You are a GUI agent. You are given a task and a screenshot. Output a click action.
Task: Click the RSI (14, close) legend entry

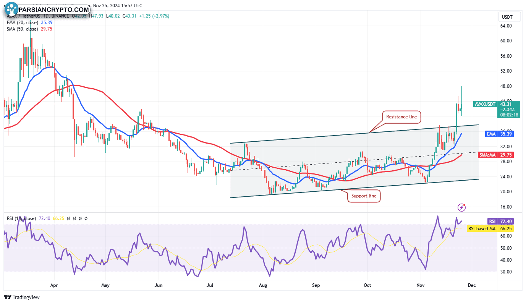pos(21,218)
